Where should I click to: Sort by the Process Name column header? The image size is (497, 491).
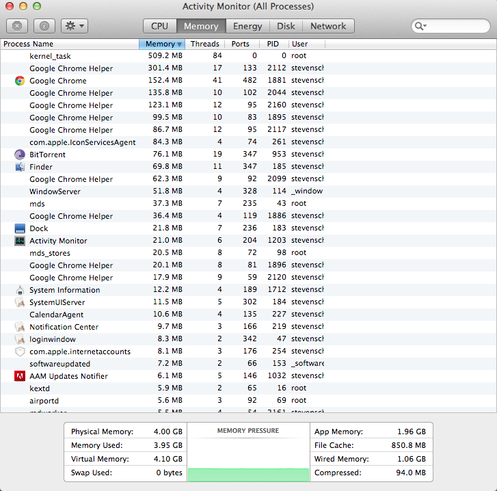point(70,44)
